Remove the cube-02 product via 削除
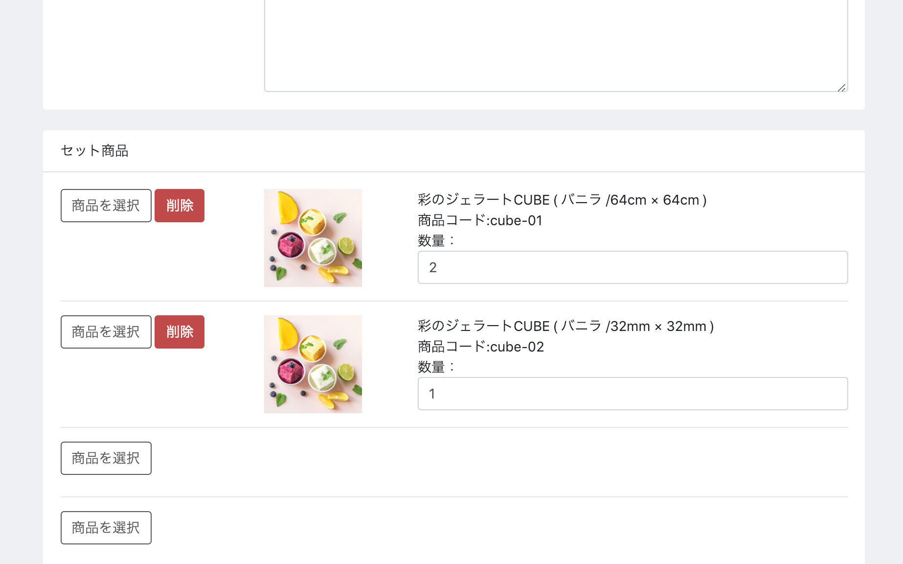 tap(180, 332)
